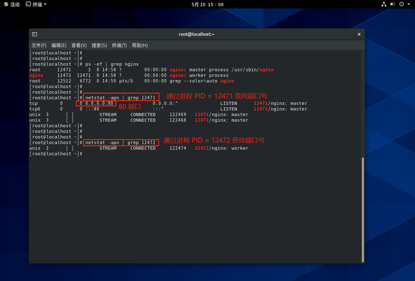Click the 0.0.0.0:80 address in netstat output
The image size is (415, 281).
[99, 103]
